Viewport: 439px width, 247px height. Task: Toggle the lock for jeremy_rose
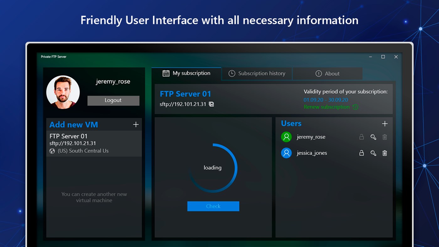(x=361, y=137)
